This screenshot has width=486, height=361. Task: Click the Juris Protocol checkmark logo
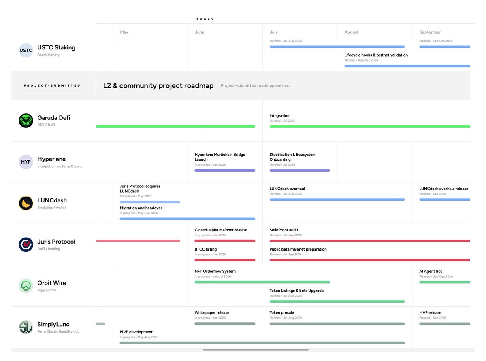click(x=26, y=244)
